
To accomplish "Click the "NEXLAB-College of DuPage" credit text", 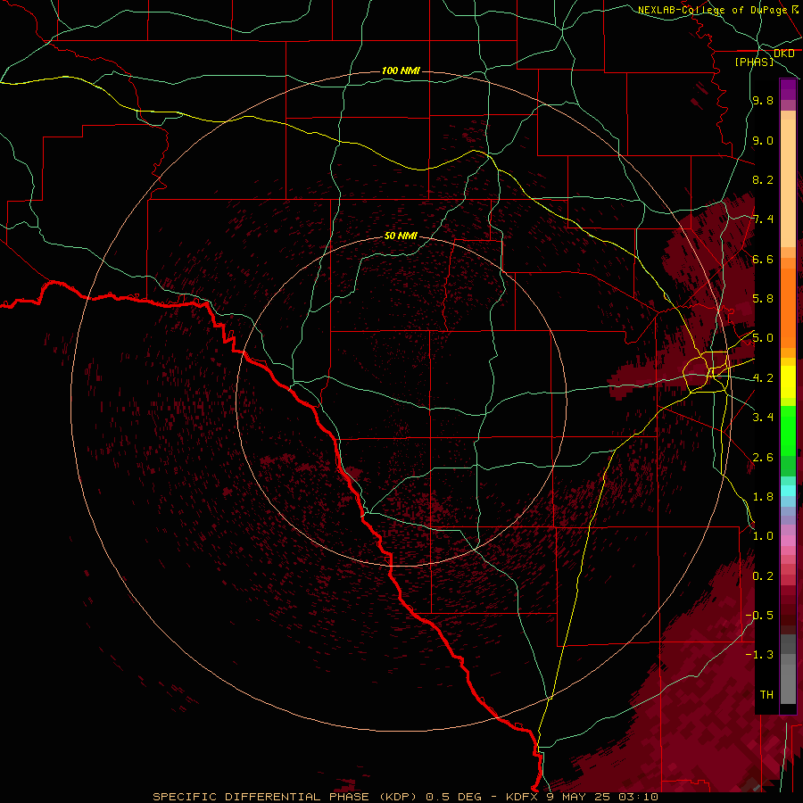I will tap(712, 10).
